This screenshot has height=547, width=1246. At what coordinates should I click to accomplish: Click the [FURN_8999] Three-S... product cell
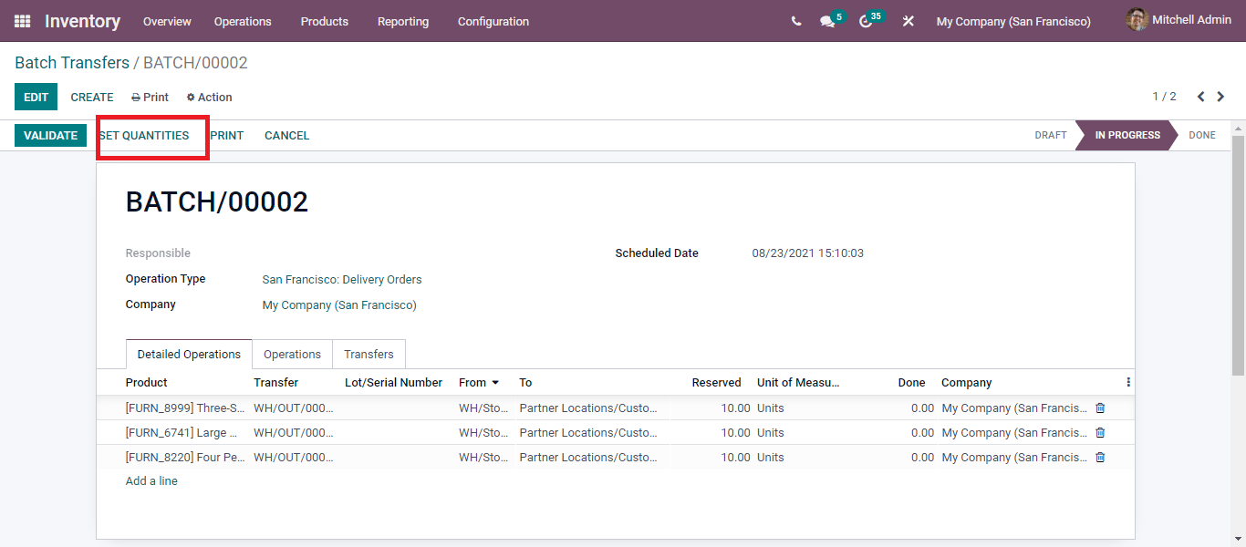185,408
